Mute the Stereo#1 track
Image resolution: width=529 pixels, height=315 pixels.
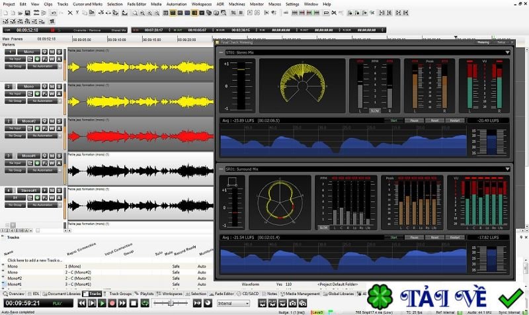click(52, 191)
